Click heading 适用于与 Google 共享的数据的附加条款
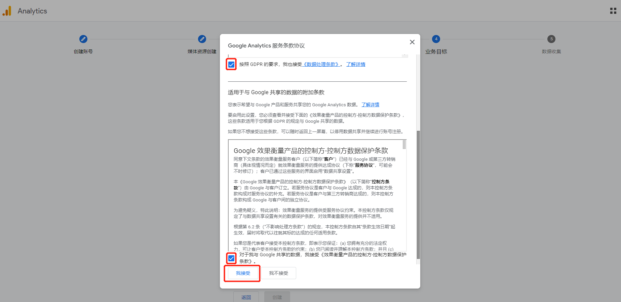 click(276, 92)
